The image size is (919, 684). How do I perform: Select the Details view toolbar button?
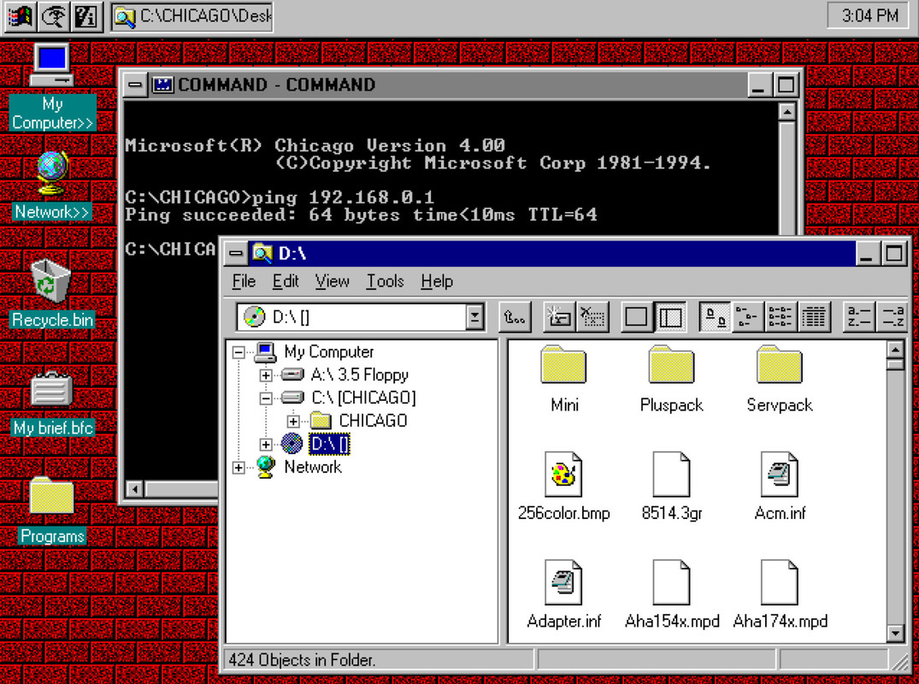point(814,317)
